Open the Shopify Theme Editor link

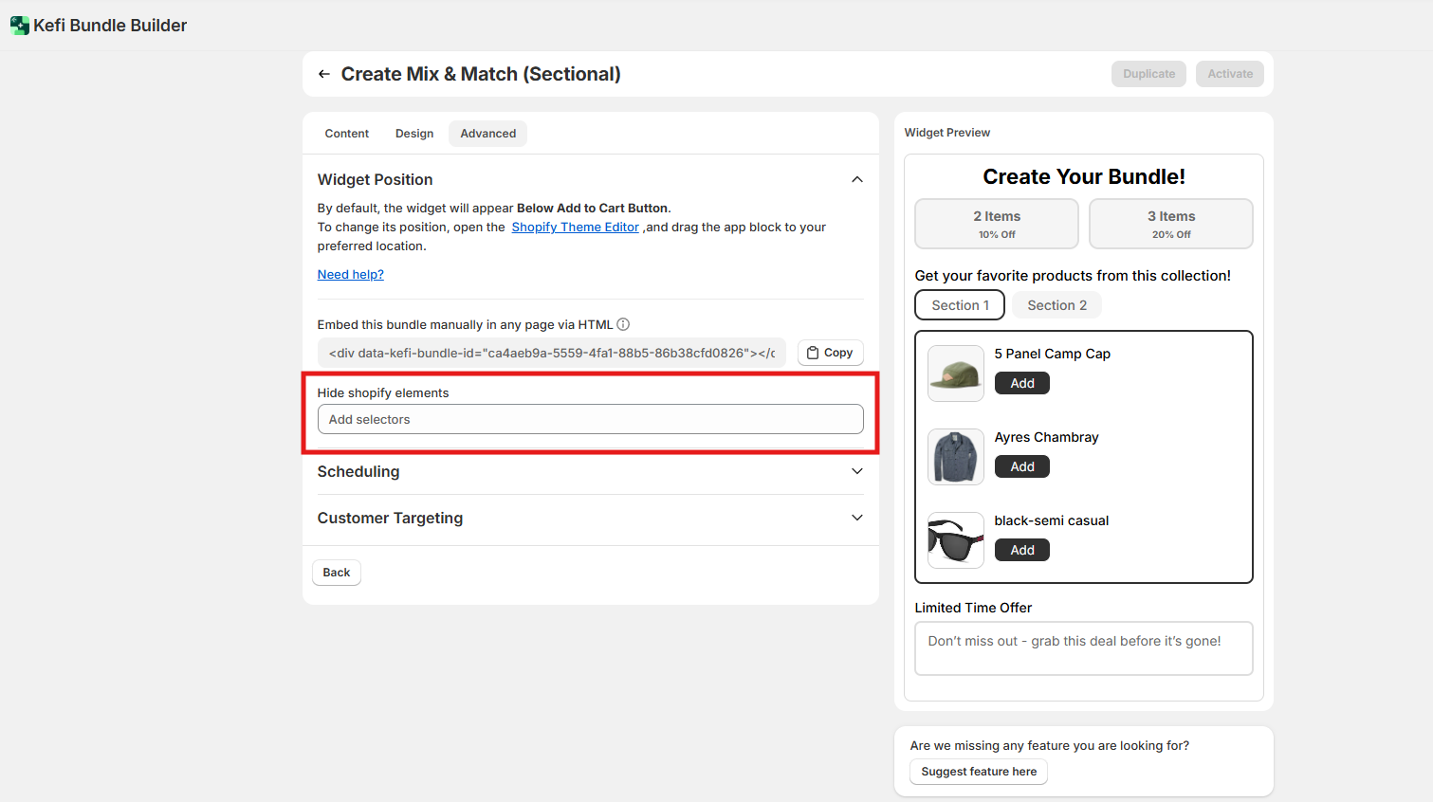[575, 228]
